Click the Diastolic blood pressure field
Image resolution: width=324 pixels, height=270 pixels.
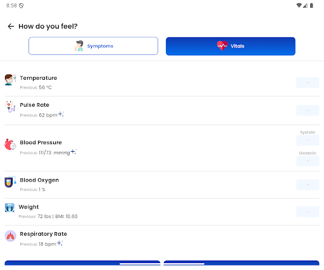(x=308, y=161)
